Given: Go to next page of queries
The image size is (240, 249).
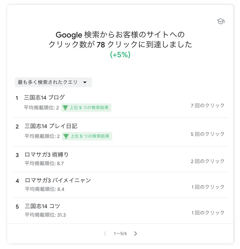Looking at the screenshot, I should 135,234.
